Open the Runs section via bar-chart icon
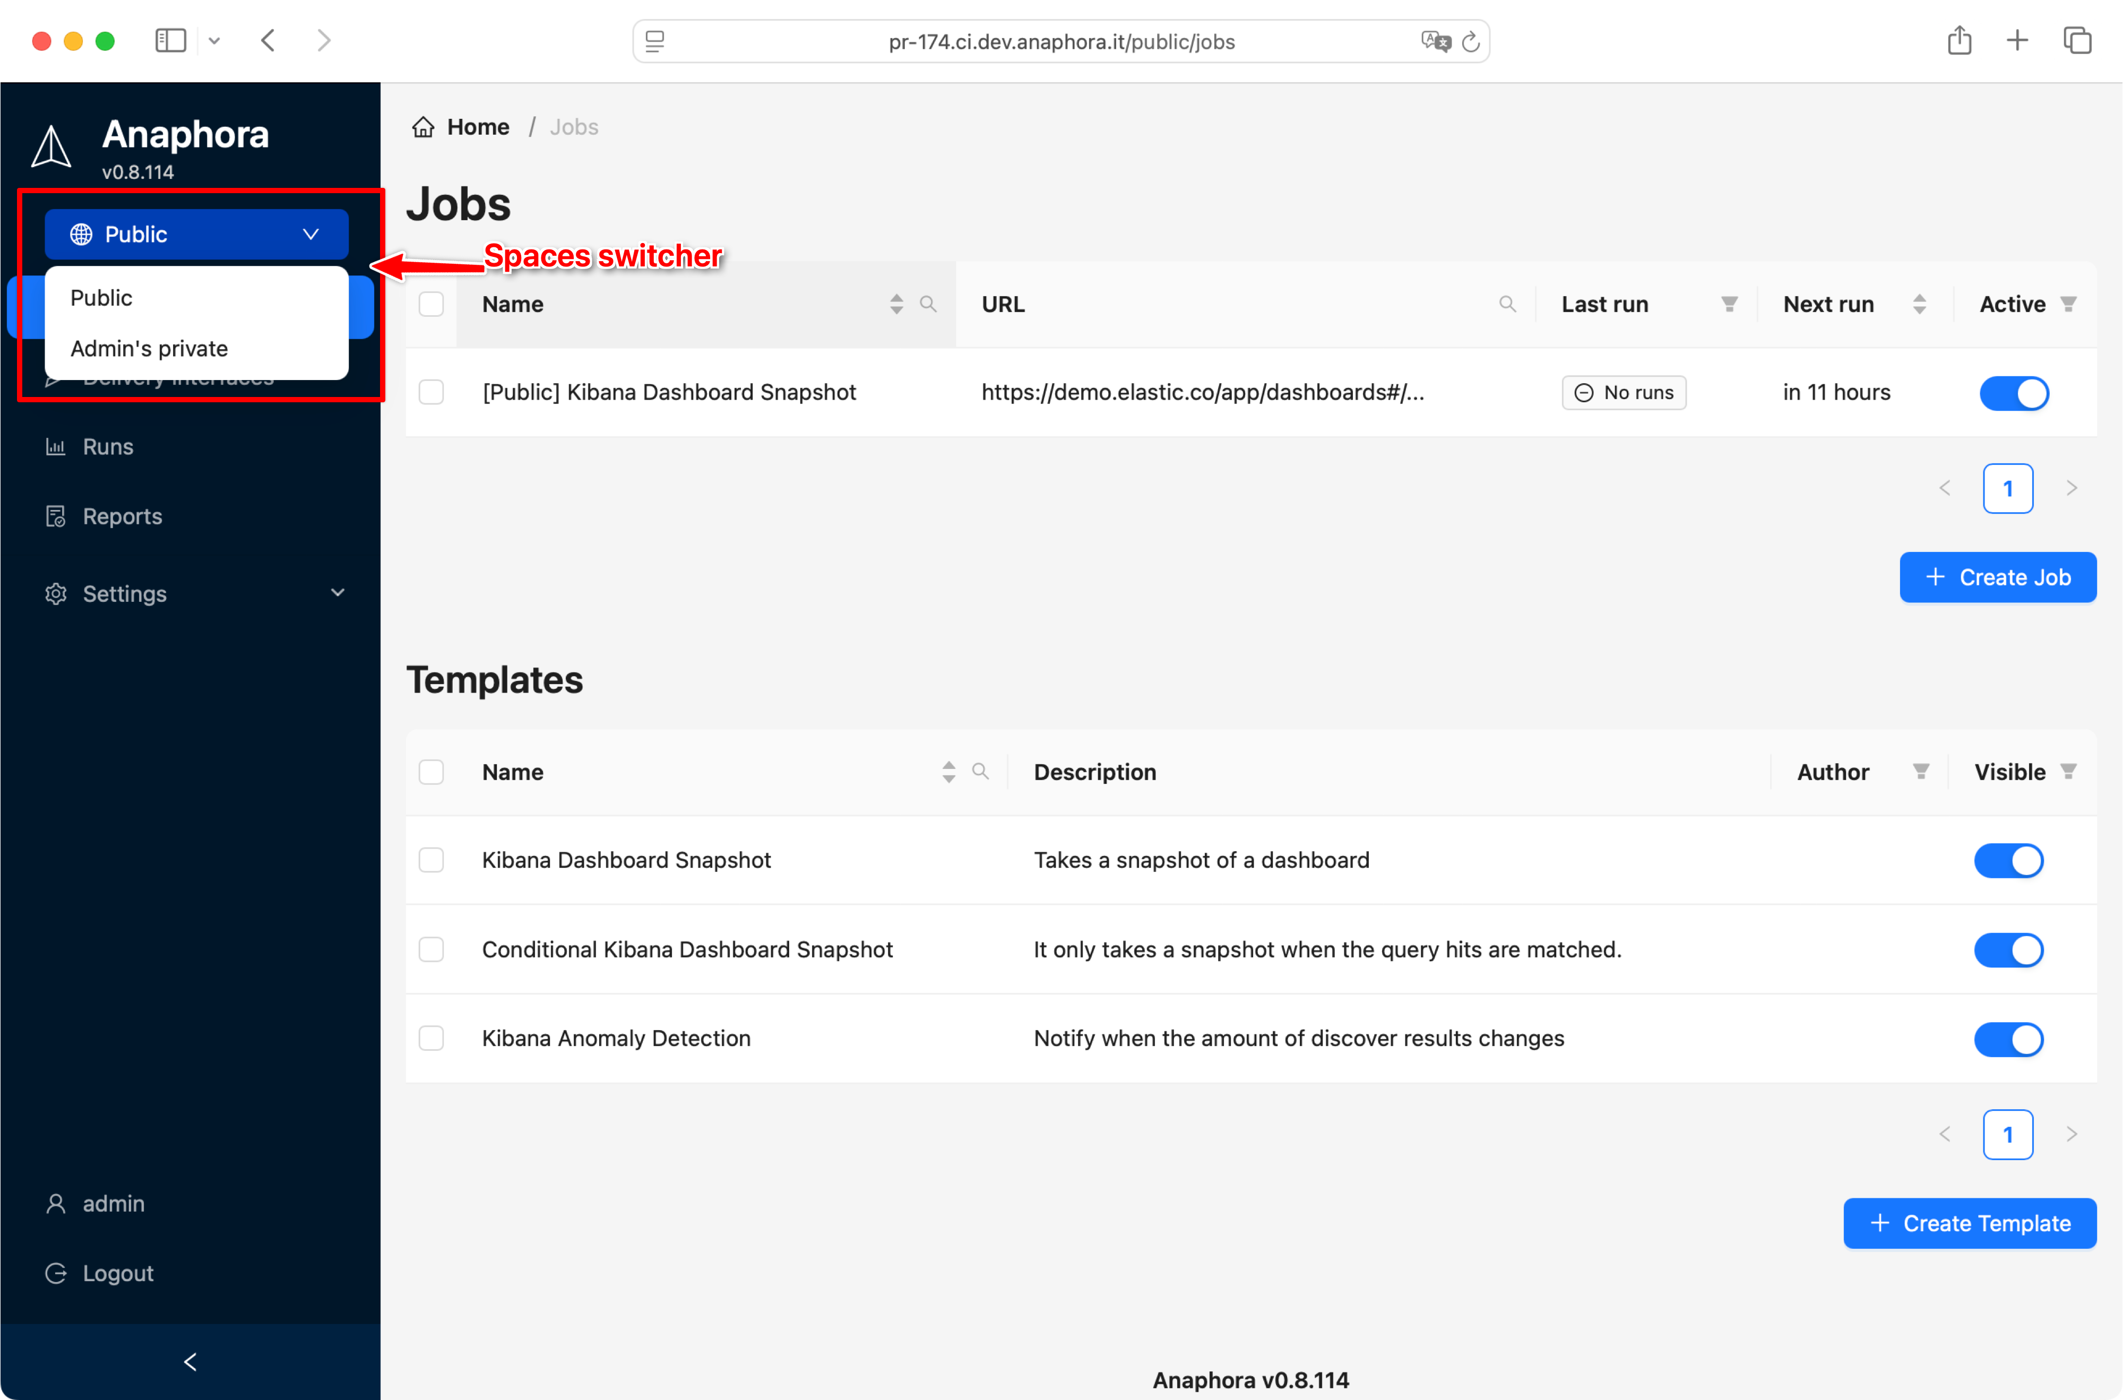 55,446
